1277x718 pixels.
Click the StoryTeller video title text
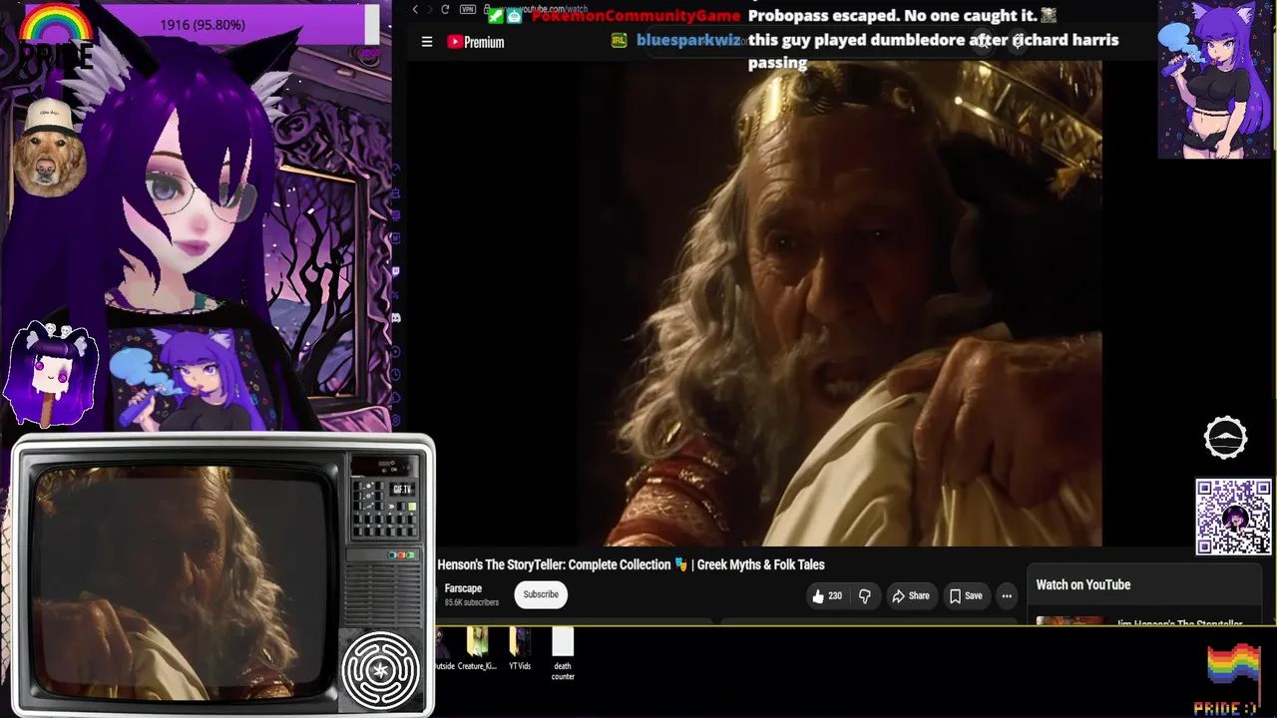pos(631,564)
